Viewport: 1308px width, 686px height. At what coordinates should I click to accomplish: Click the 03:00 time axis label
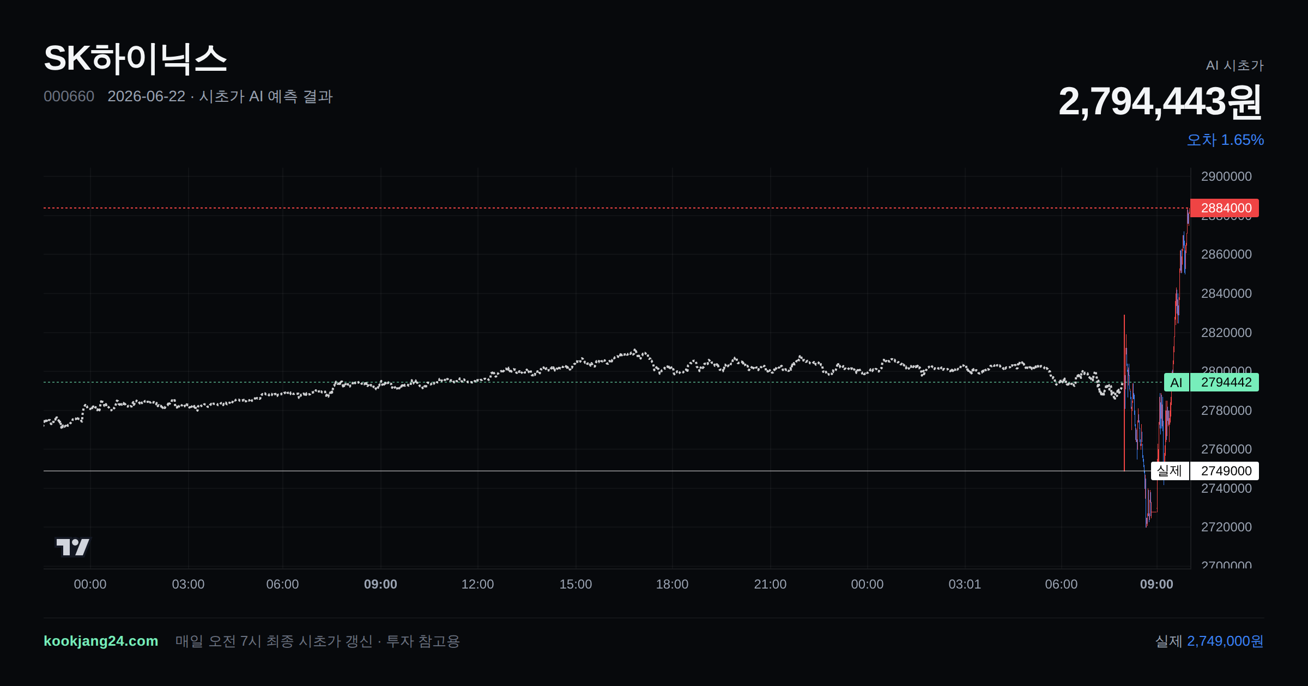(x=188, y=584)
